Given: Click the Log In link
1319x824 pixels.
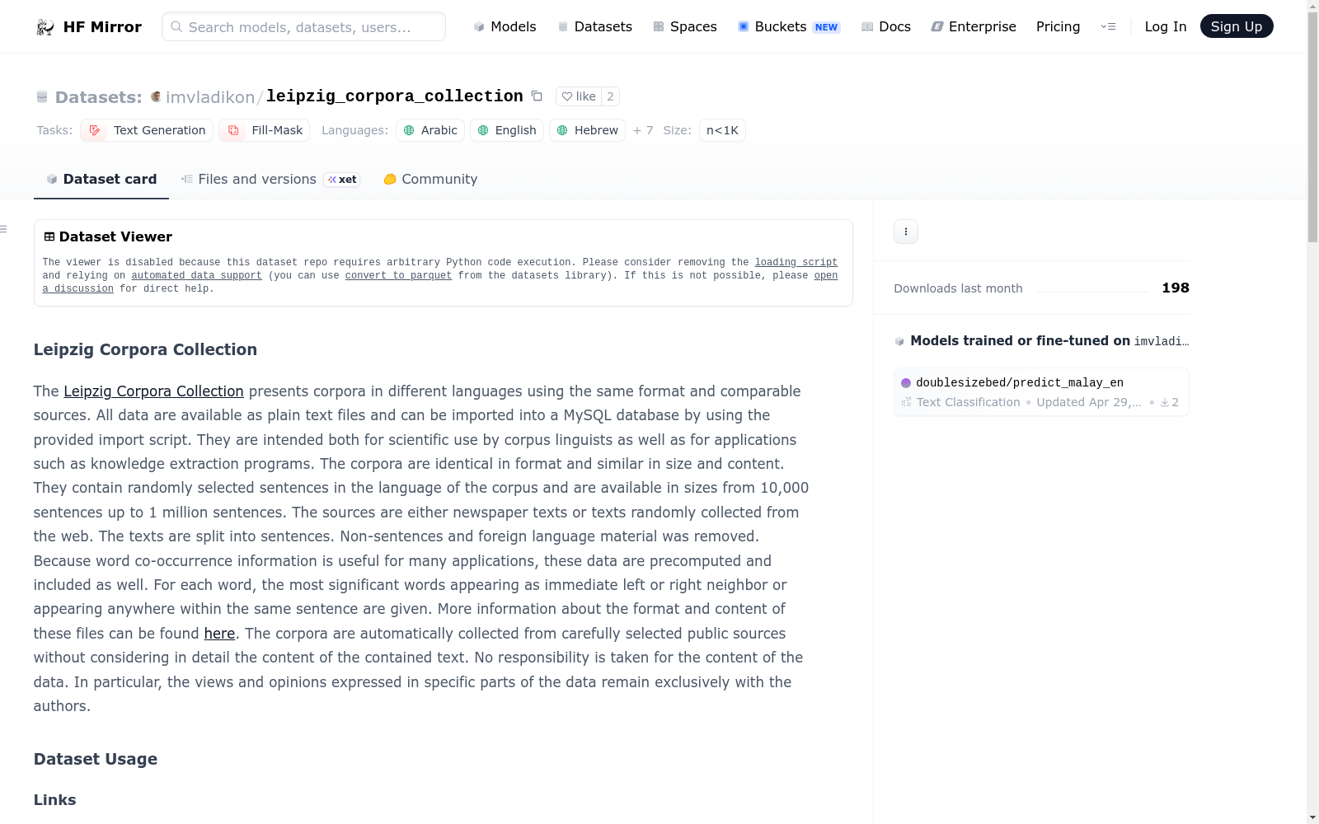Looking at the screenshot, I should pos(1166,27).
